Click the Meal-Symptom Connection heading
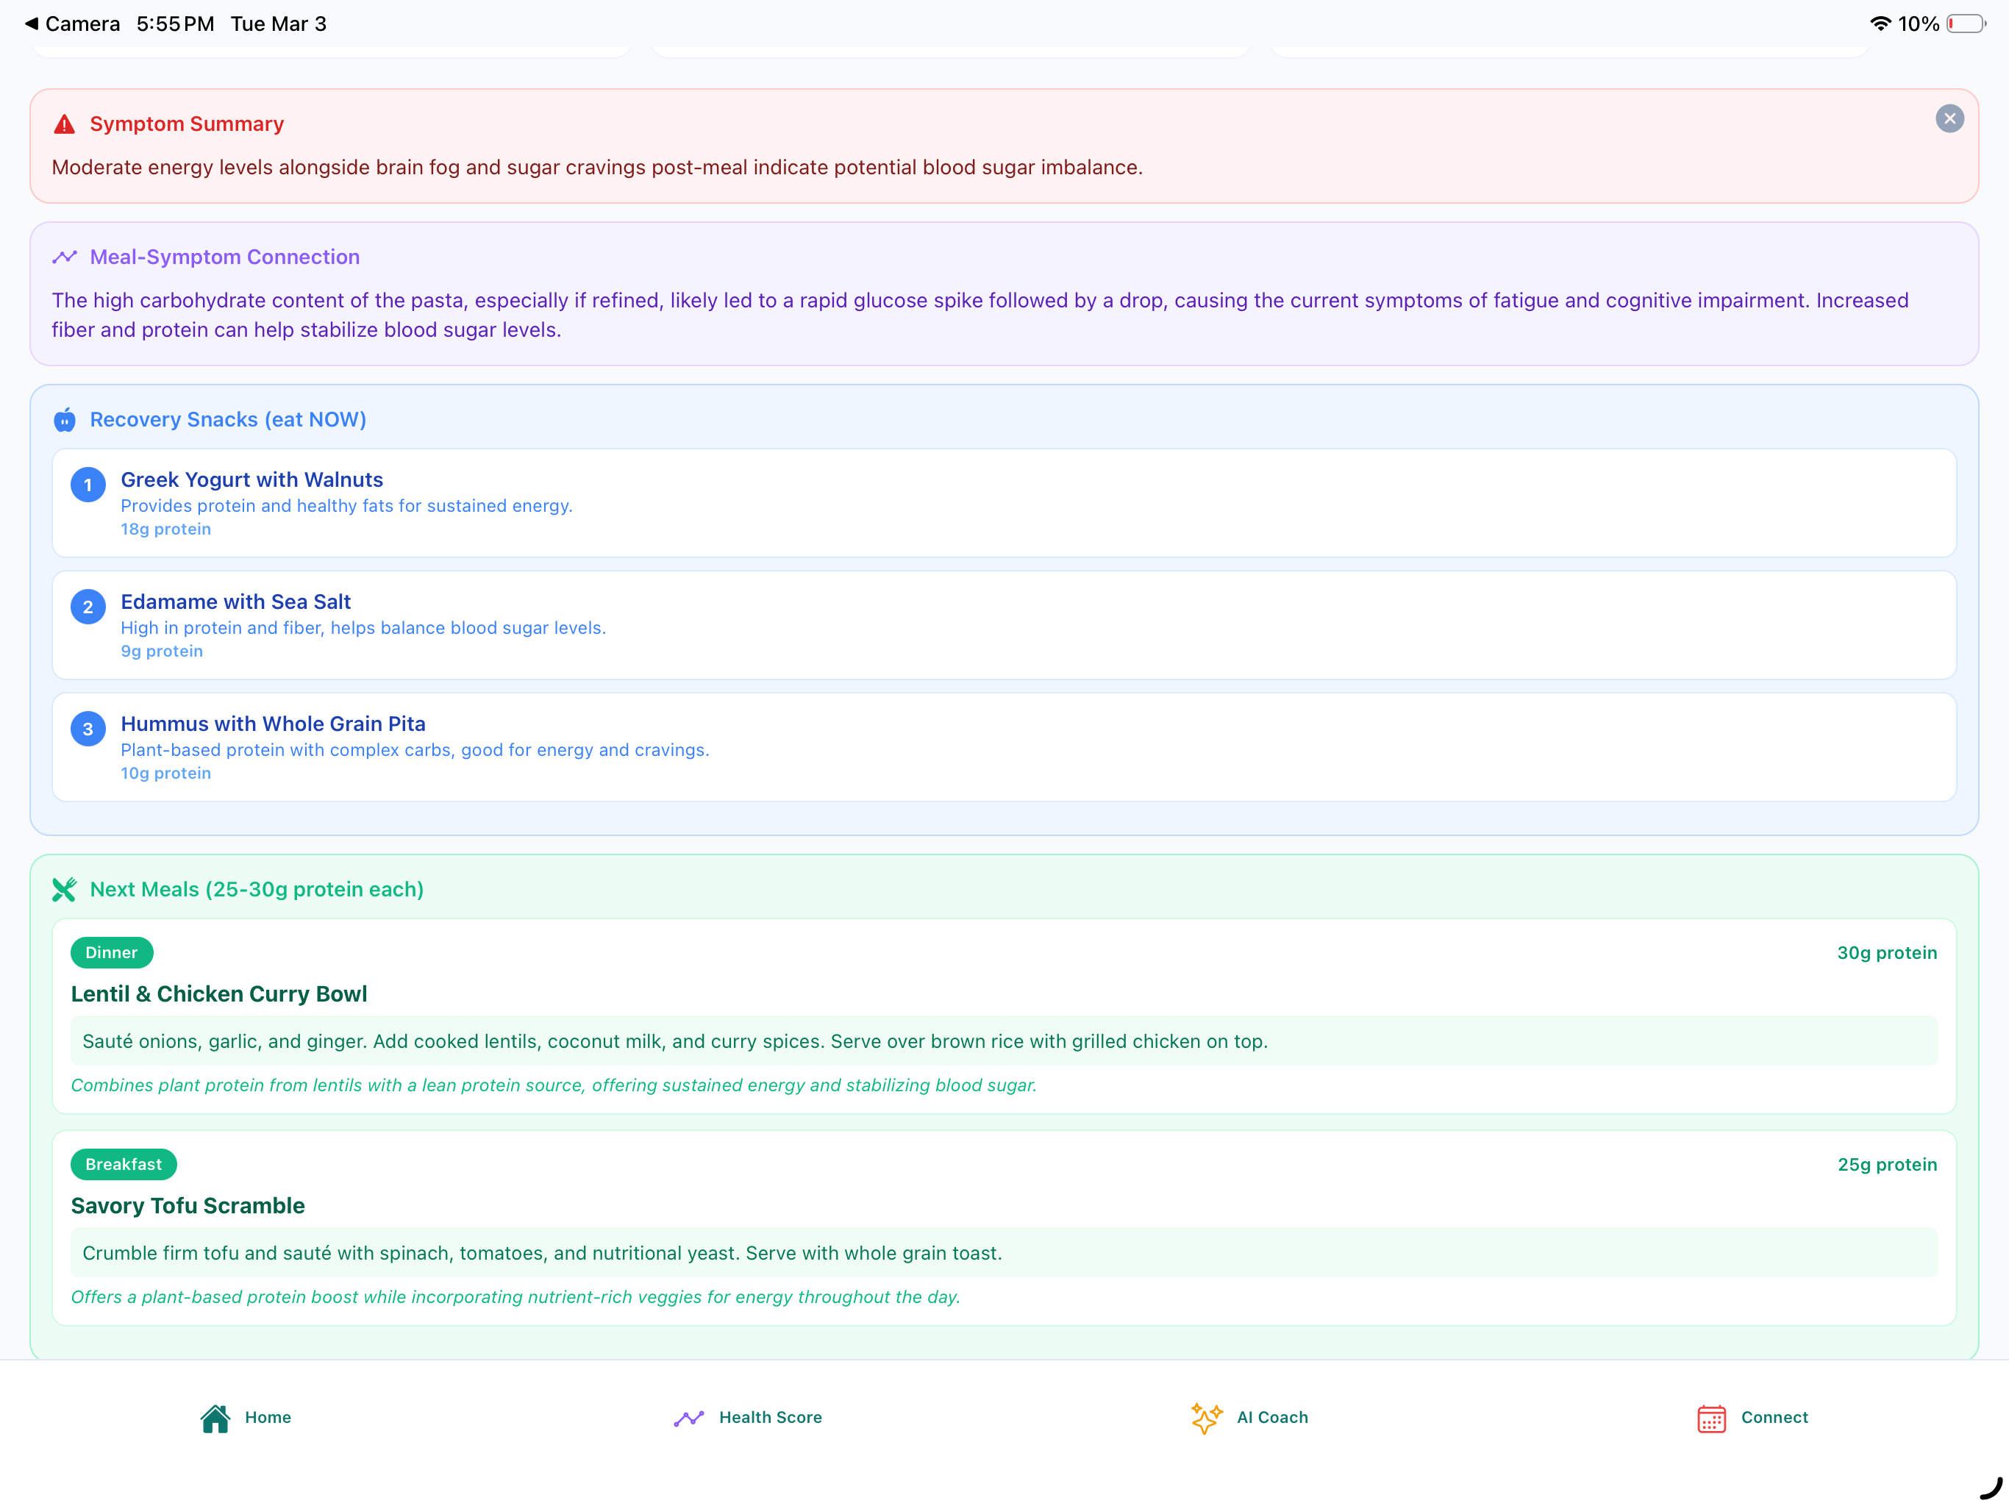This screenshot has height=1506, width=2009. (x=224, y=257)
